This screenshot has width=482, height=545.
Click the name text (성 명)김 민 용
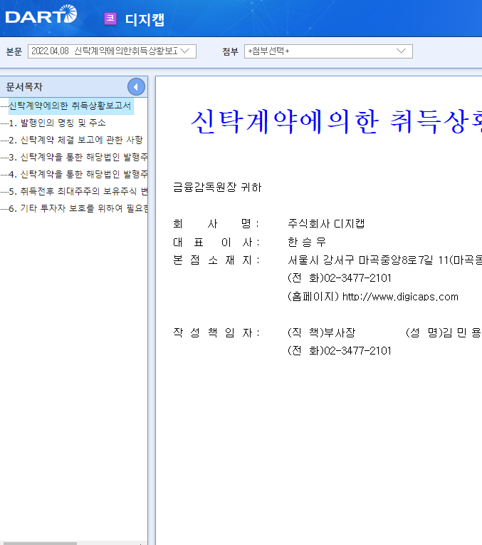click(443, 333)
